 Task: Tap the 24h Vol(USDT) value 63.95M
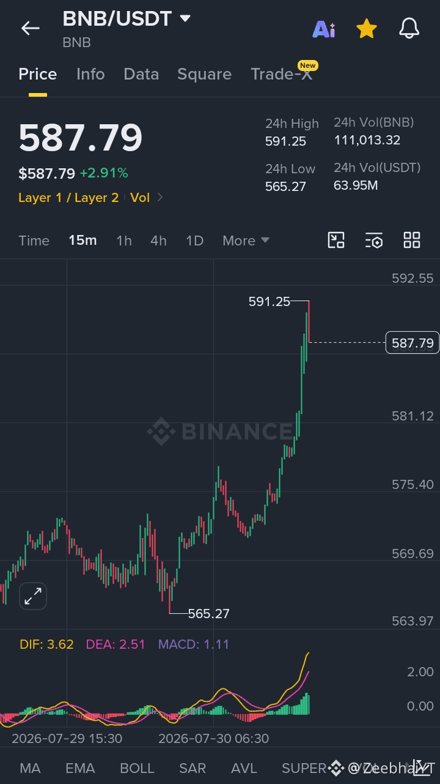[x=356, y=185]
